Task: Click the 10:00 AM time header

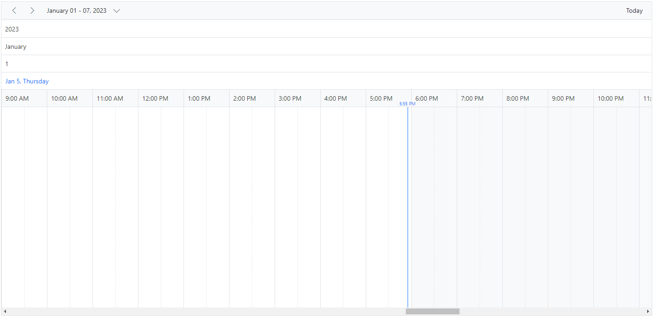Action: point(70,98)
